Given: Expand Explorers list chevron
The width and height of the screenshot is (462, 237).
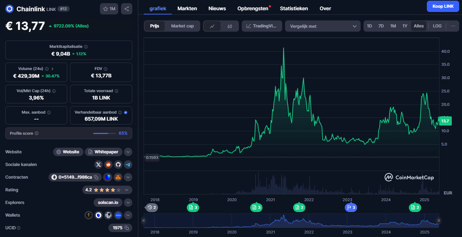Looking at the screenshot, I should [128, 203].
